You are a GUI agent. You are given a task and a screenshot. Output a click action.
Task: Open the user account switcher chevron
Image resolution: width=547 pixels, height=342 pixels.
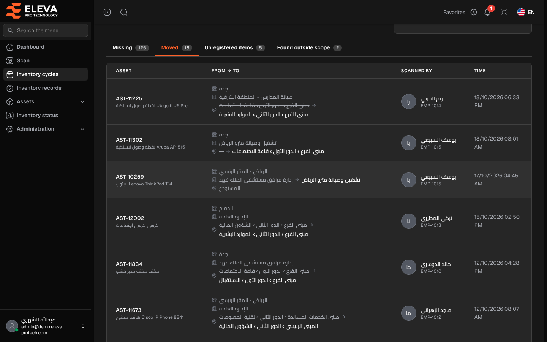83,326
